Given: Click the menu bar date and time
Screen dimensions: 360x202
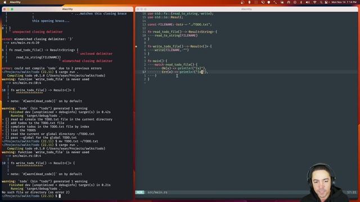Looking at the screenshot, I should pos(344,2).
